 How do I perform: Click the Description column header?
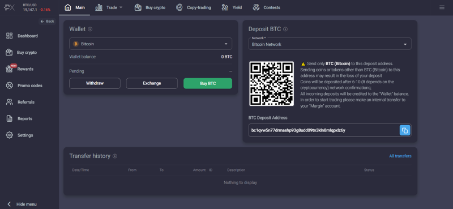(236, 170)
